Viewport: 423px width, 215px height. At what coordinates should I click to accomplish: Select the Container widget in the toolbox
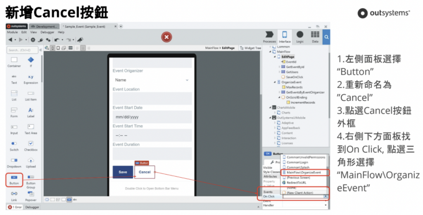pyautogui.click(x=14, y=62)
